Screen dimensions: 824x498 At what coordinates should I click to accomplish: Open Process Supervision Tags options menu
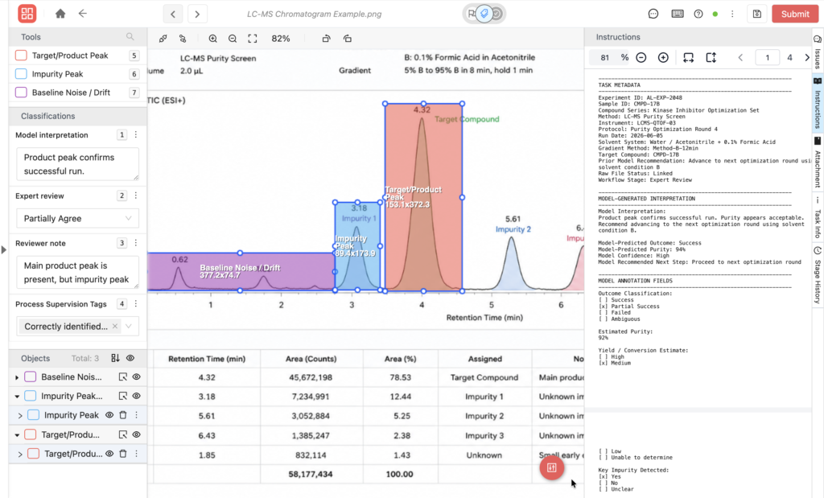(x=135, y=304)
